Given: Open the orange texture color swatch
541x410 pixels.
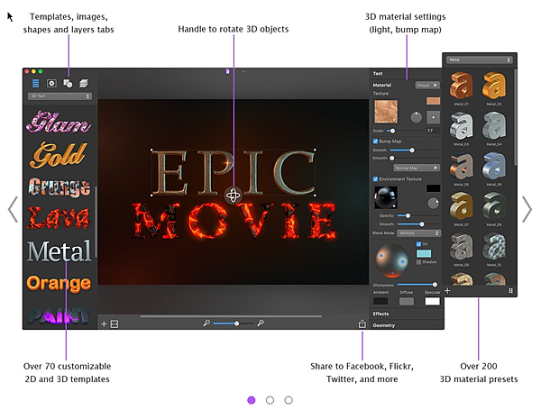Looking at the screenshot, I should point(434,101).
